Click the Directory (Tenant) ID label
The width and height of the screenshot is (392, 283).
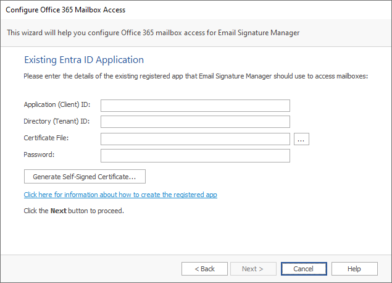coord(57,121)
